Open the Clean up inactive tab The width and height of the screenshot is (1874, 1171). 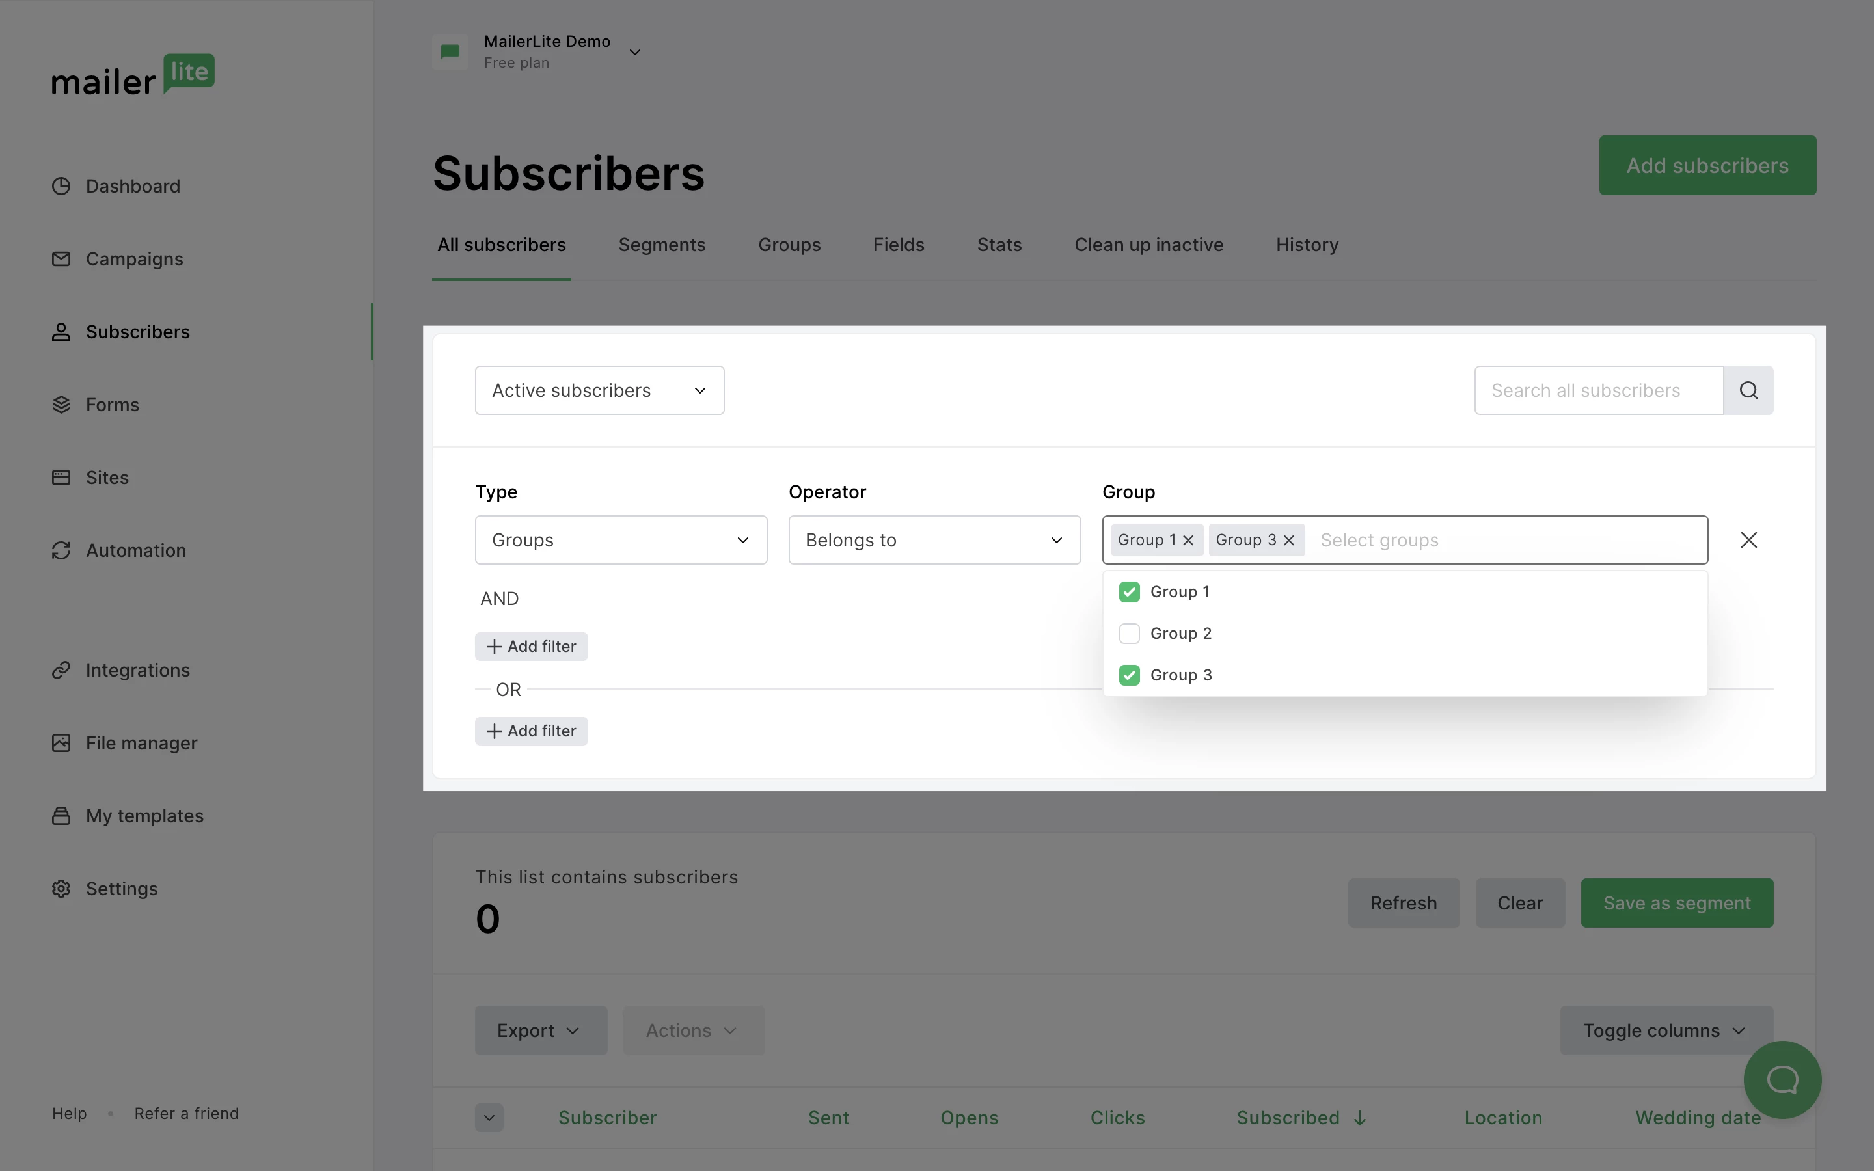[1148, 245]
